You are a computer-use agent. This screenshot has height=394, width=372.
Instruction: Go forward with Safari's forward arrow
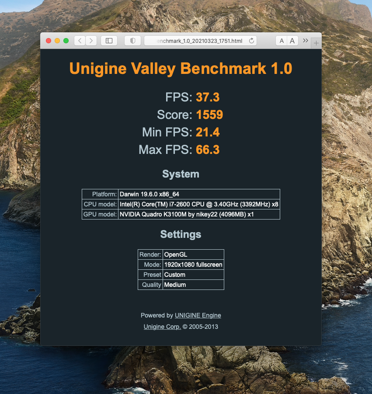tap(91, 41)
